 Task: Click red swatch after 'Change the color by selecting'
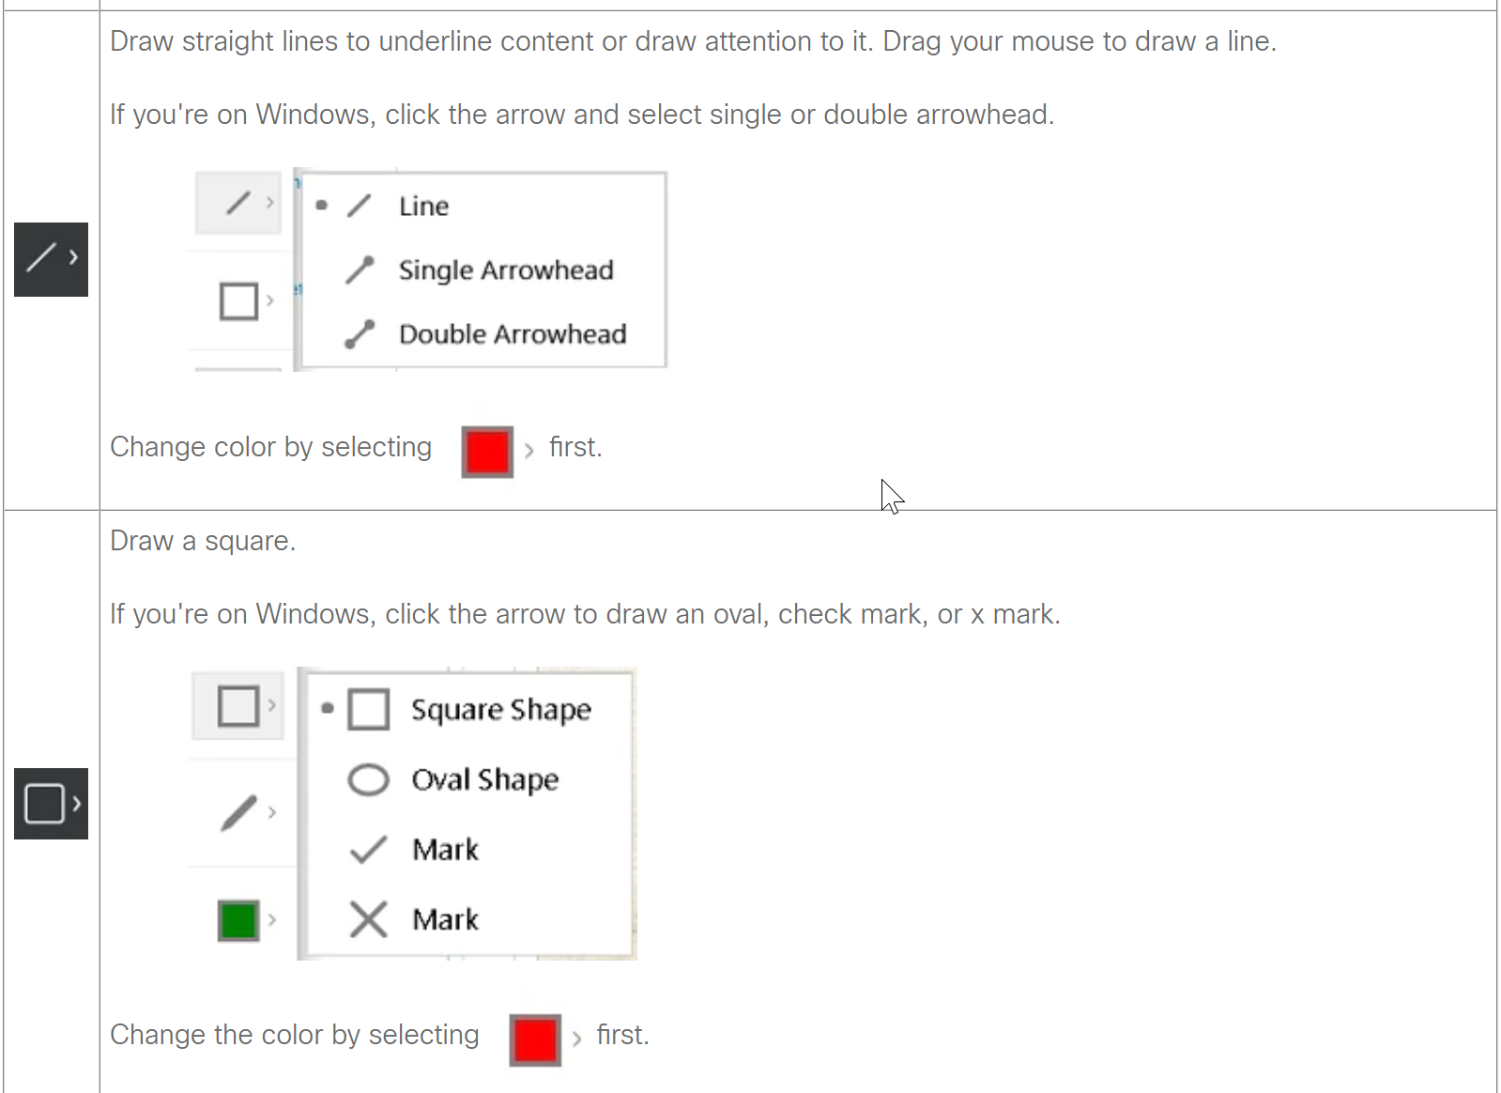click(x=535, y=1039)
